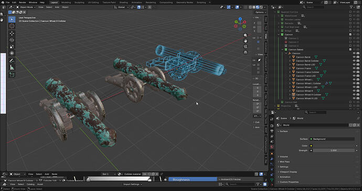Expand the Viewport Display panel

click(x=288, y=172)
